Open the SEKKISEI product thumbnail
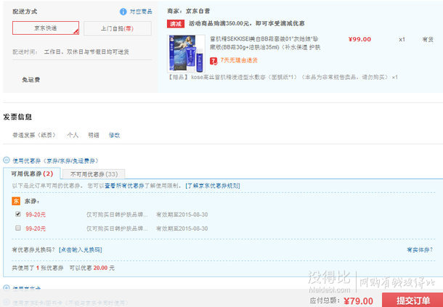443x307 pixels. pos(186,54)
